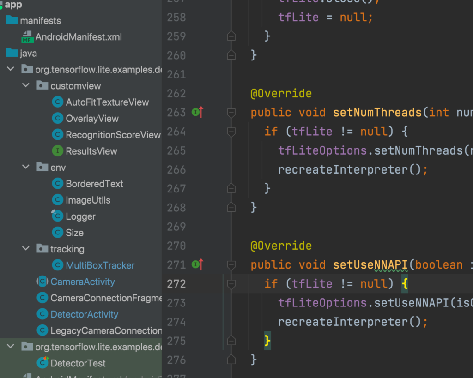Click the Logger class icon
The height and width of the screenshot is (378, 473).
coord(57,216)
